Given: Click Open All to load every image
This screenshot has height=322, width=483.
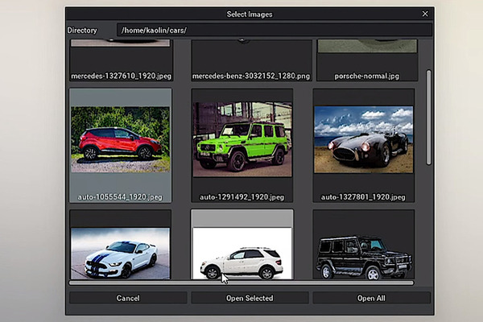Looking at the screenshot, I should click(371, 298).
